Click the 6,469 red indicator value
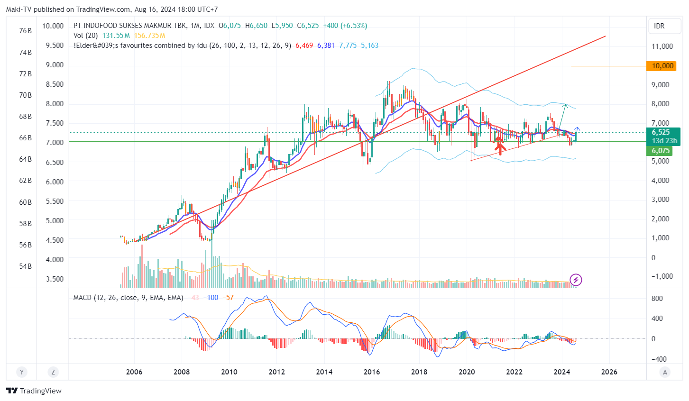 304,46
